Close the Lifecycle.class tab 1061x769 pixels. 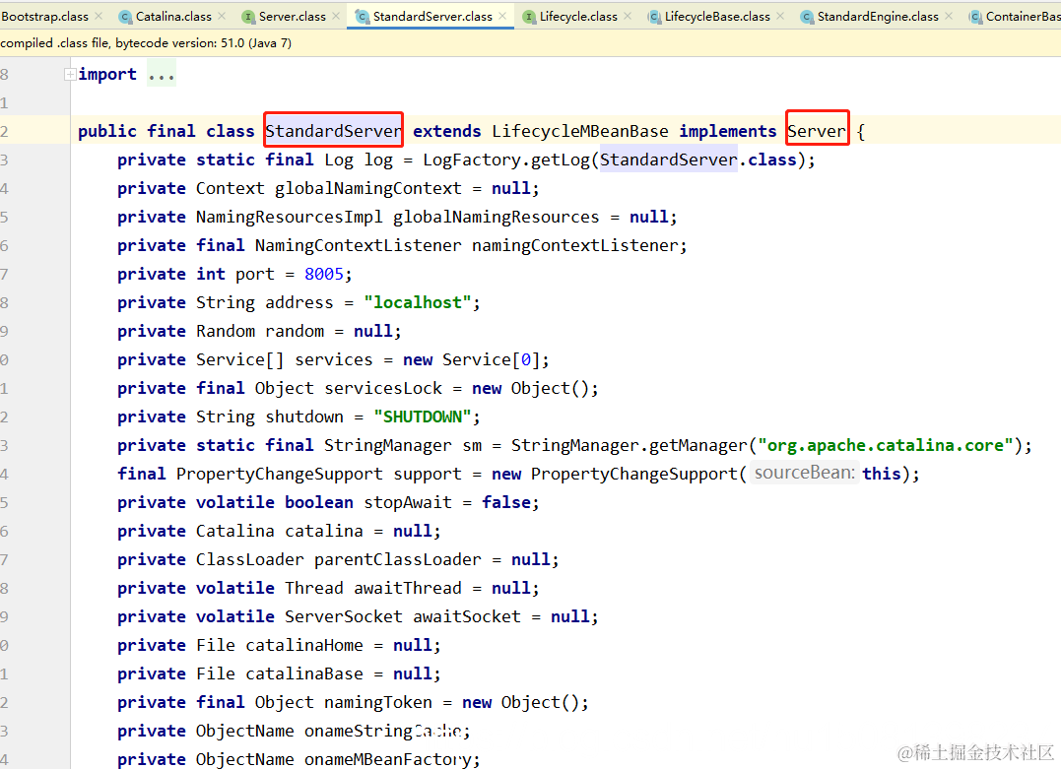[x=628, y=16]
